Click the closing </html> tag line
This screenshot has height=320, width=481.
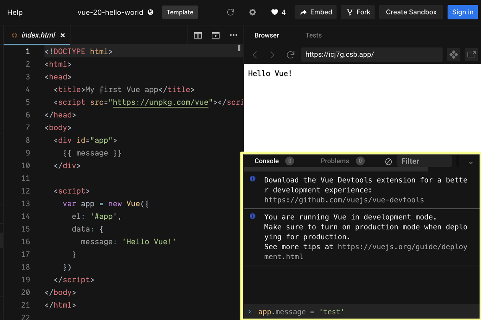(x=60, y=305)
